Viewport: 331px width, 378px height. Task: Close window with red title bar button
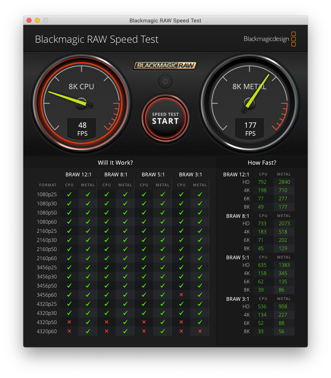(29, 20)
